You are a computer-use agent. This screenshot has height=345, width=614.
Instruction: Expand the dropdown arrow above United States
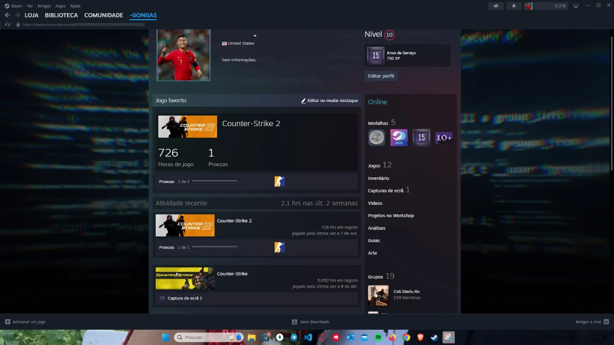click(x=255, y=36)
